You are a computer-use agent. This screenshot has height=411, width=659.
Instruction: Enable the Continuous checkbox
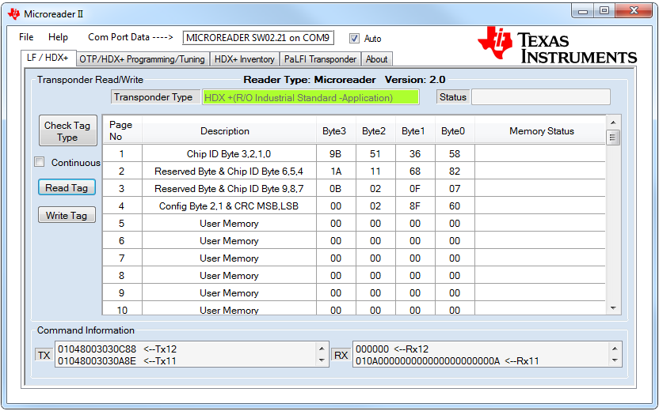(39, 162)
